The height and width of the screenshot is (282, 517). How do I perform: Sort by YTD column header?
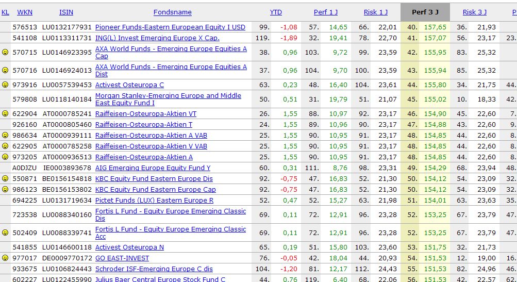click(276, 12)
